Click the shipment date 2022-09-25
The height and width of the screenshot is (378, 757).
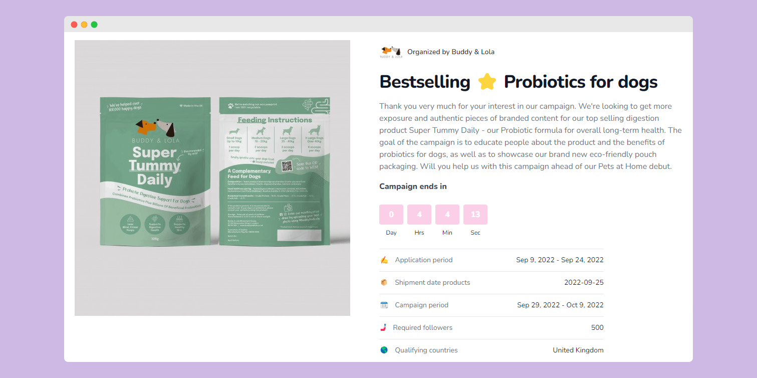tap(584, 282)
